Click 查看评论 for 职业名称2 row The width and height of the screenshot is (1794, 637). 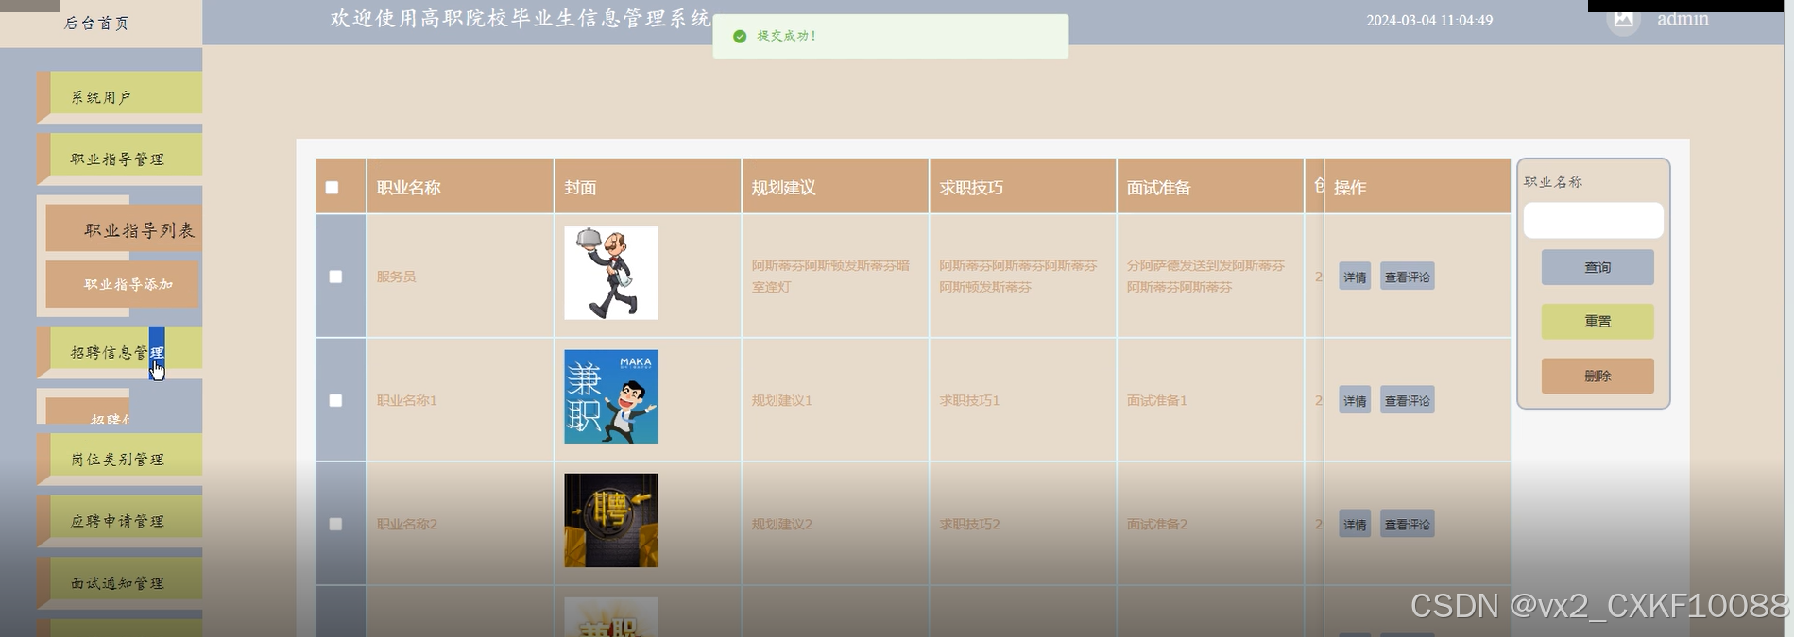pyautogui.click(x=1407, y=524)
